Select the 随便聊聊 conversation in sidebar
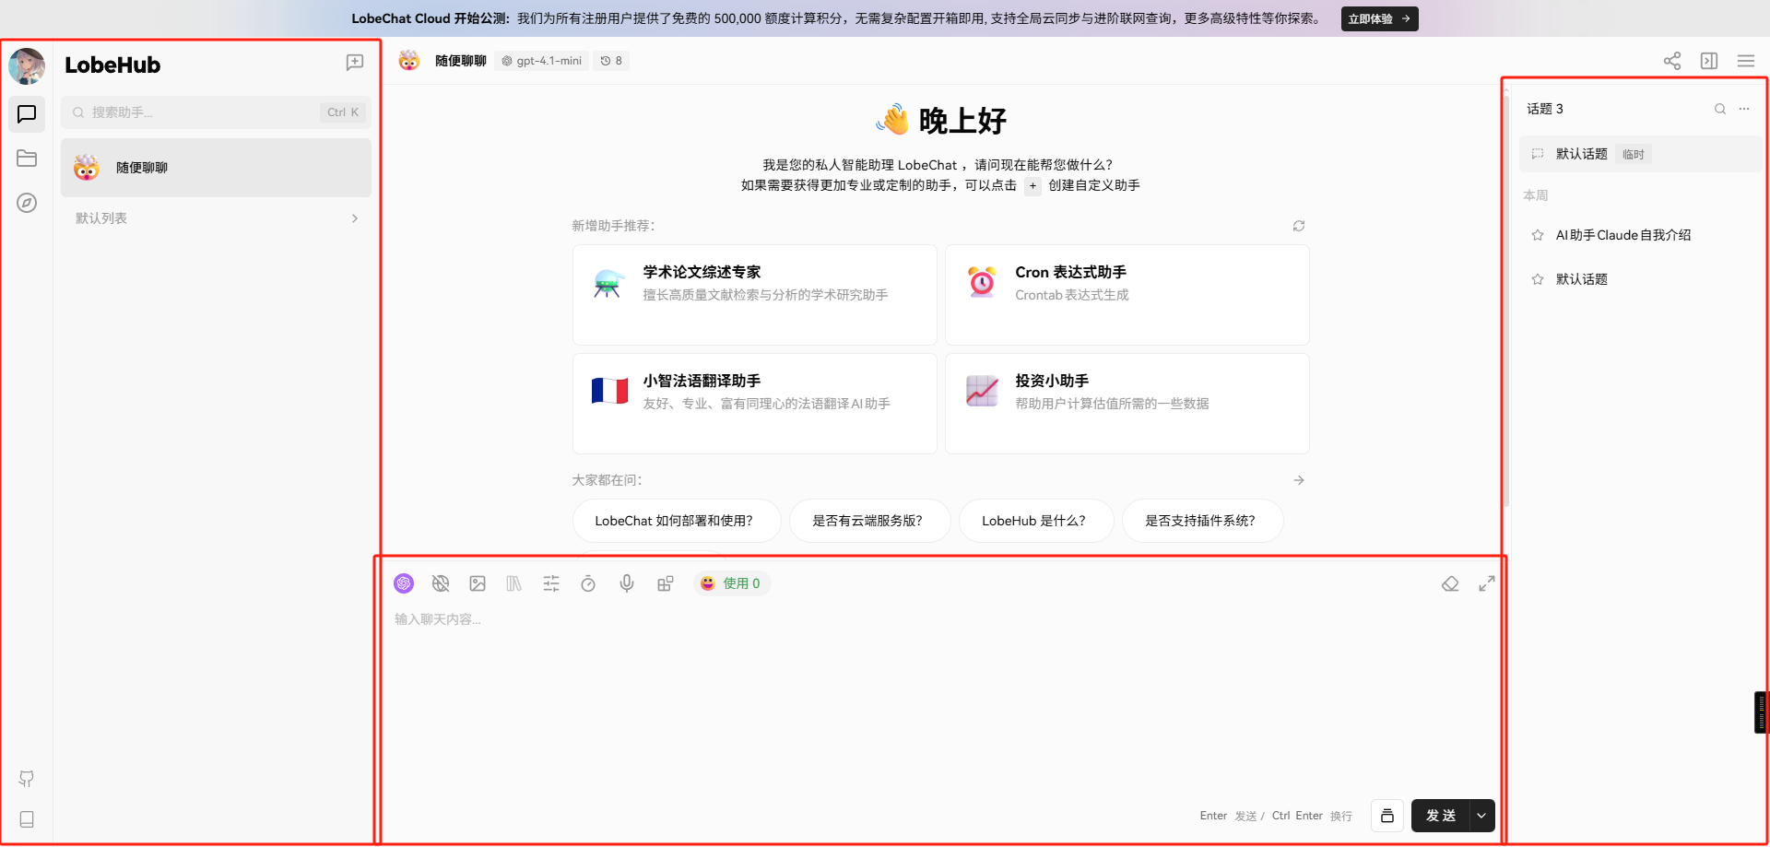This screenshot has width=1770, height=847. (x=216, y=168)
